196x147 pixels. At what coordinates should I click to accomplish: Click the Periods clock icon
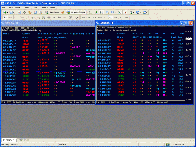tap(138, 12)
